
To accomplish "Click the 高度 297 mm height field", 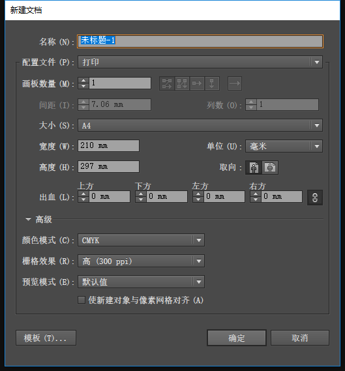I will coord(109,166).
